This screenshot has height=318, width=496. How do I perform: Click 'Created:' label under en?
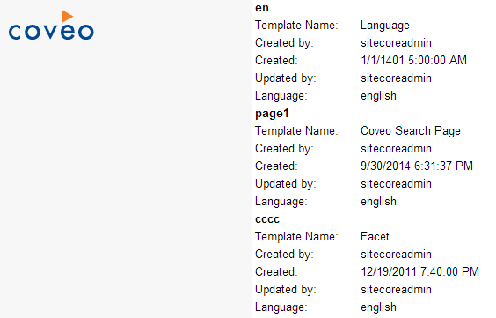(276, 60)
